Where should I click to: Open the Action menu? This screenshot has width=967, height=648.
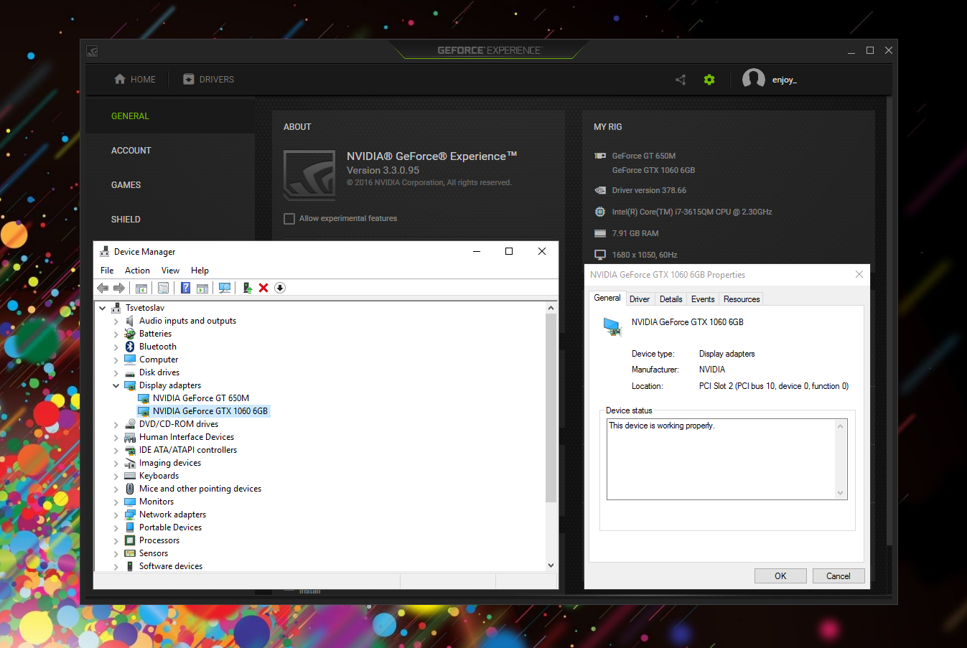(137, 271)
